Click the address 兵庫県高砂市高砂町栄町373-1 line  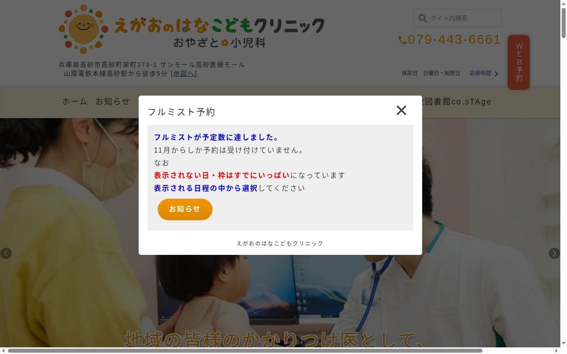click(152, 65)
